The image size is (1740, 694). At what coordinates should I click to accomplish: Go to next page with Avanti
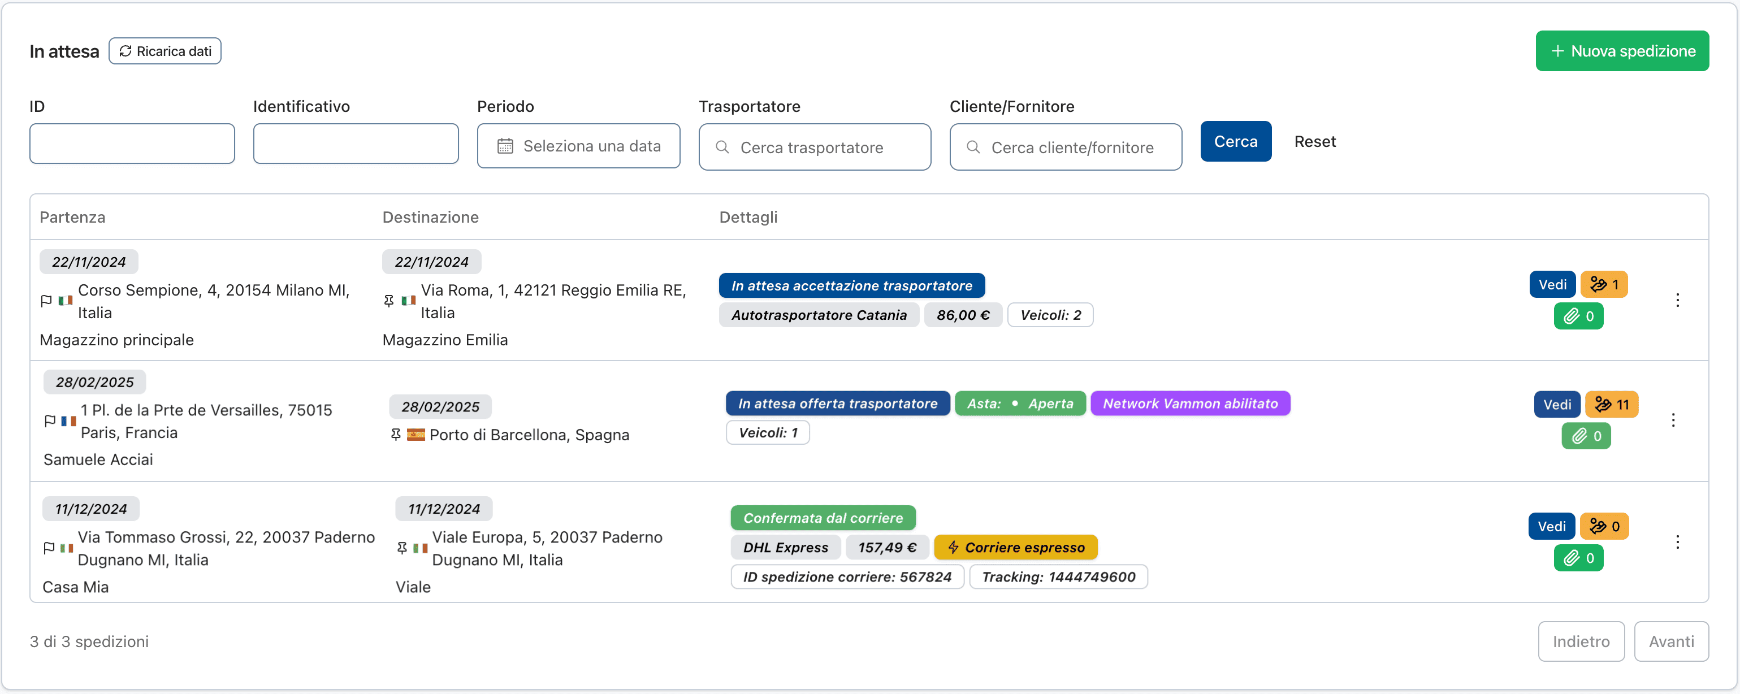coord(1671,641)
